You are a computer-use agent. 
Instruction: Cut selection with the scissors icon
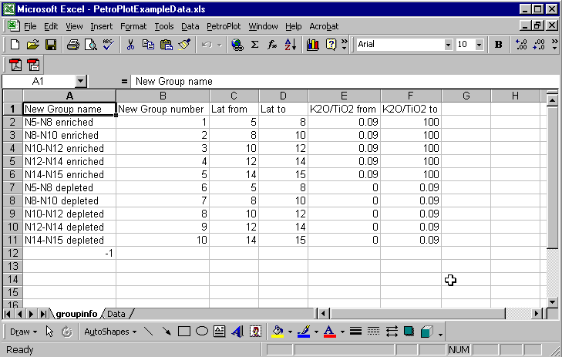point(130,45)
